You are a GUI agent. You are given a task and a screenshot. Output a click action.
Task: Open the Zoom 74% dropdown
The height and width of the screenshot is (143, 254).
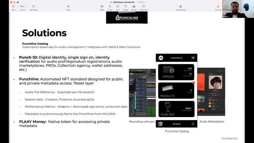pos(23,8)
